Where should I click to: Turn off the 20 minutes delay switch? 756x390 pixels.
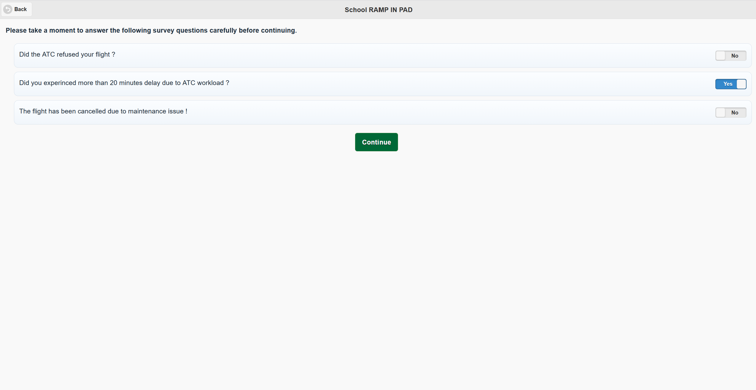(x=730, y=84)
